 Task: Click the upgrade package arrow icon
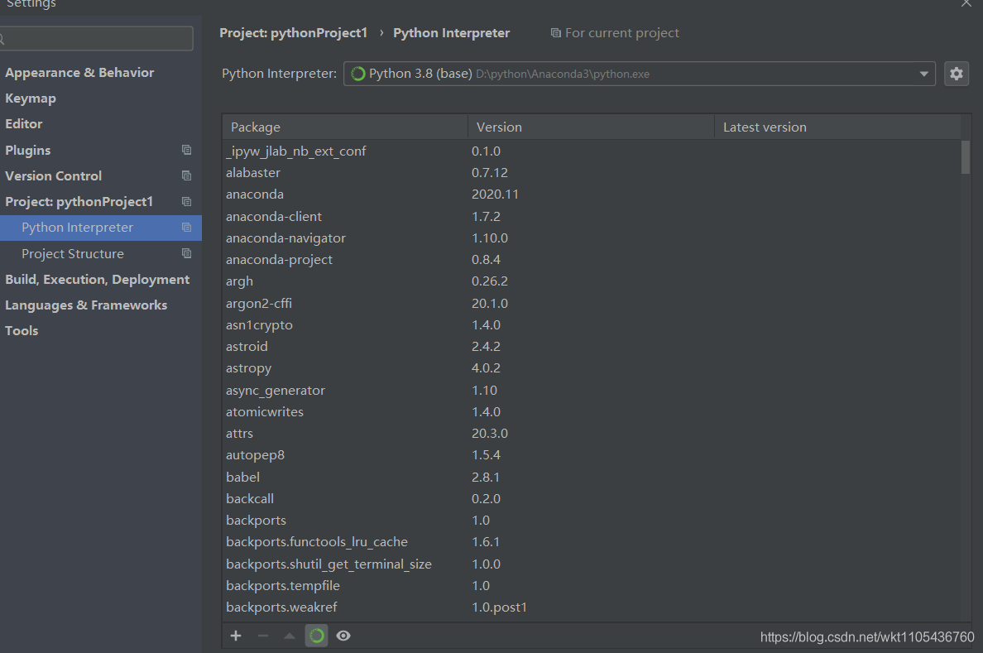tap(290, 636)
